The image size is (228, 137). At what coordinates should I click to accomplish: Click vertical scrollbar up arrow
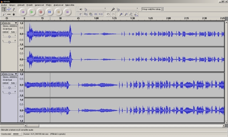coord(226,22)
